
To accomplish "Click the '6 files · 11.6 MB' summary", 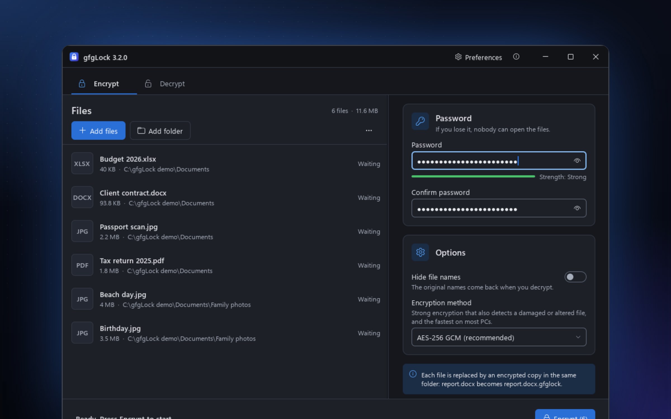I will click(x=355, y=111).
